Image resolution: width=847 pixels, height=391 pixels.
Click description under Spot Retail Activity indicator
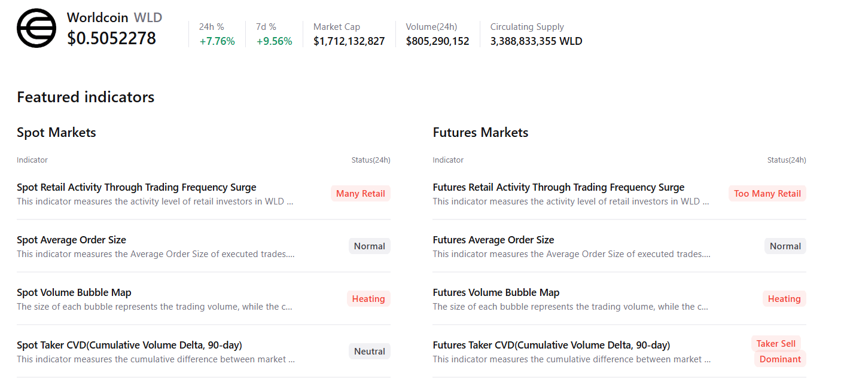pyautogui.click(x=155, y=201)
